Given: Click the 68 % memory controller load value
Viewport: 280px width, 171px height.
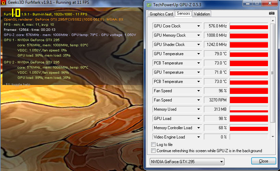Looking at the screenshot, I should tap(216, 128).
